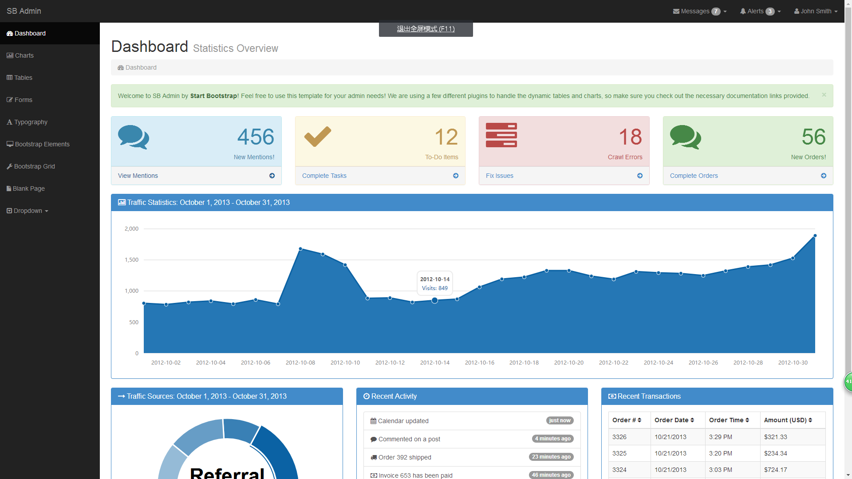
Task: Click the exit fullscreen (F11) banner
Action: point(426,29)
